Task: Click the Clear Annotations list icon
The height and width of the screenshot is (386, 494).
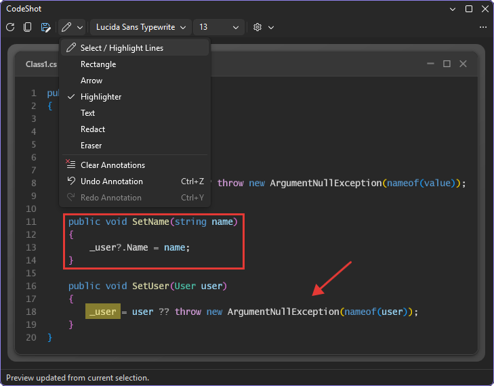Action: [70, 164]
